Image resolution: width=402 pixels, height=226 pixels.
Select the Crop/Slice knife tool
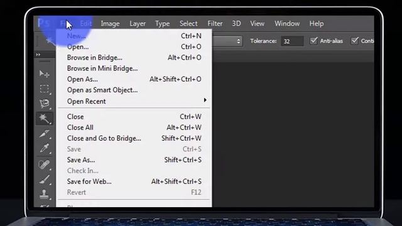pyautogui.click(x=45, y=134)
